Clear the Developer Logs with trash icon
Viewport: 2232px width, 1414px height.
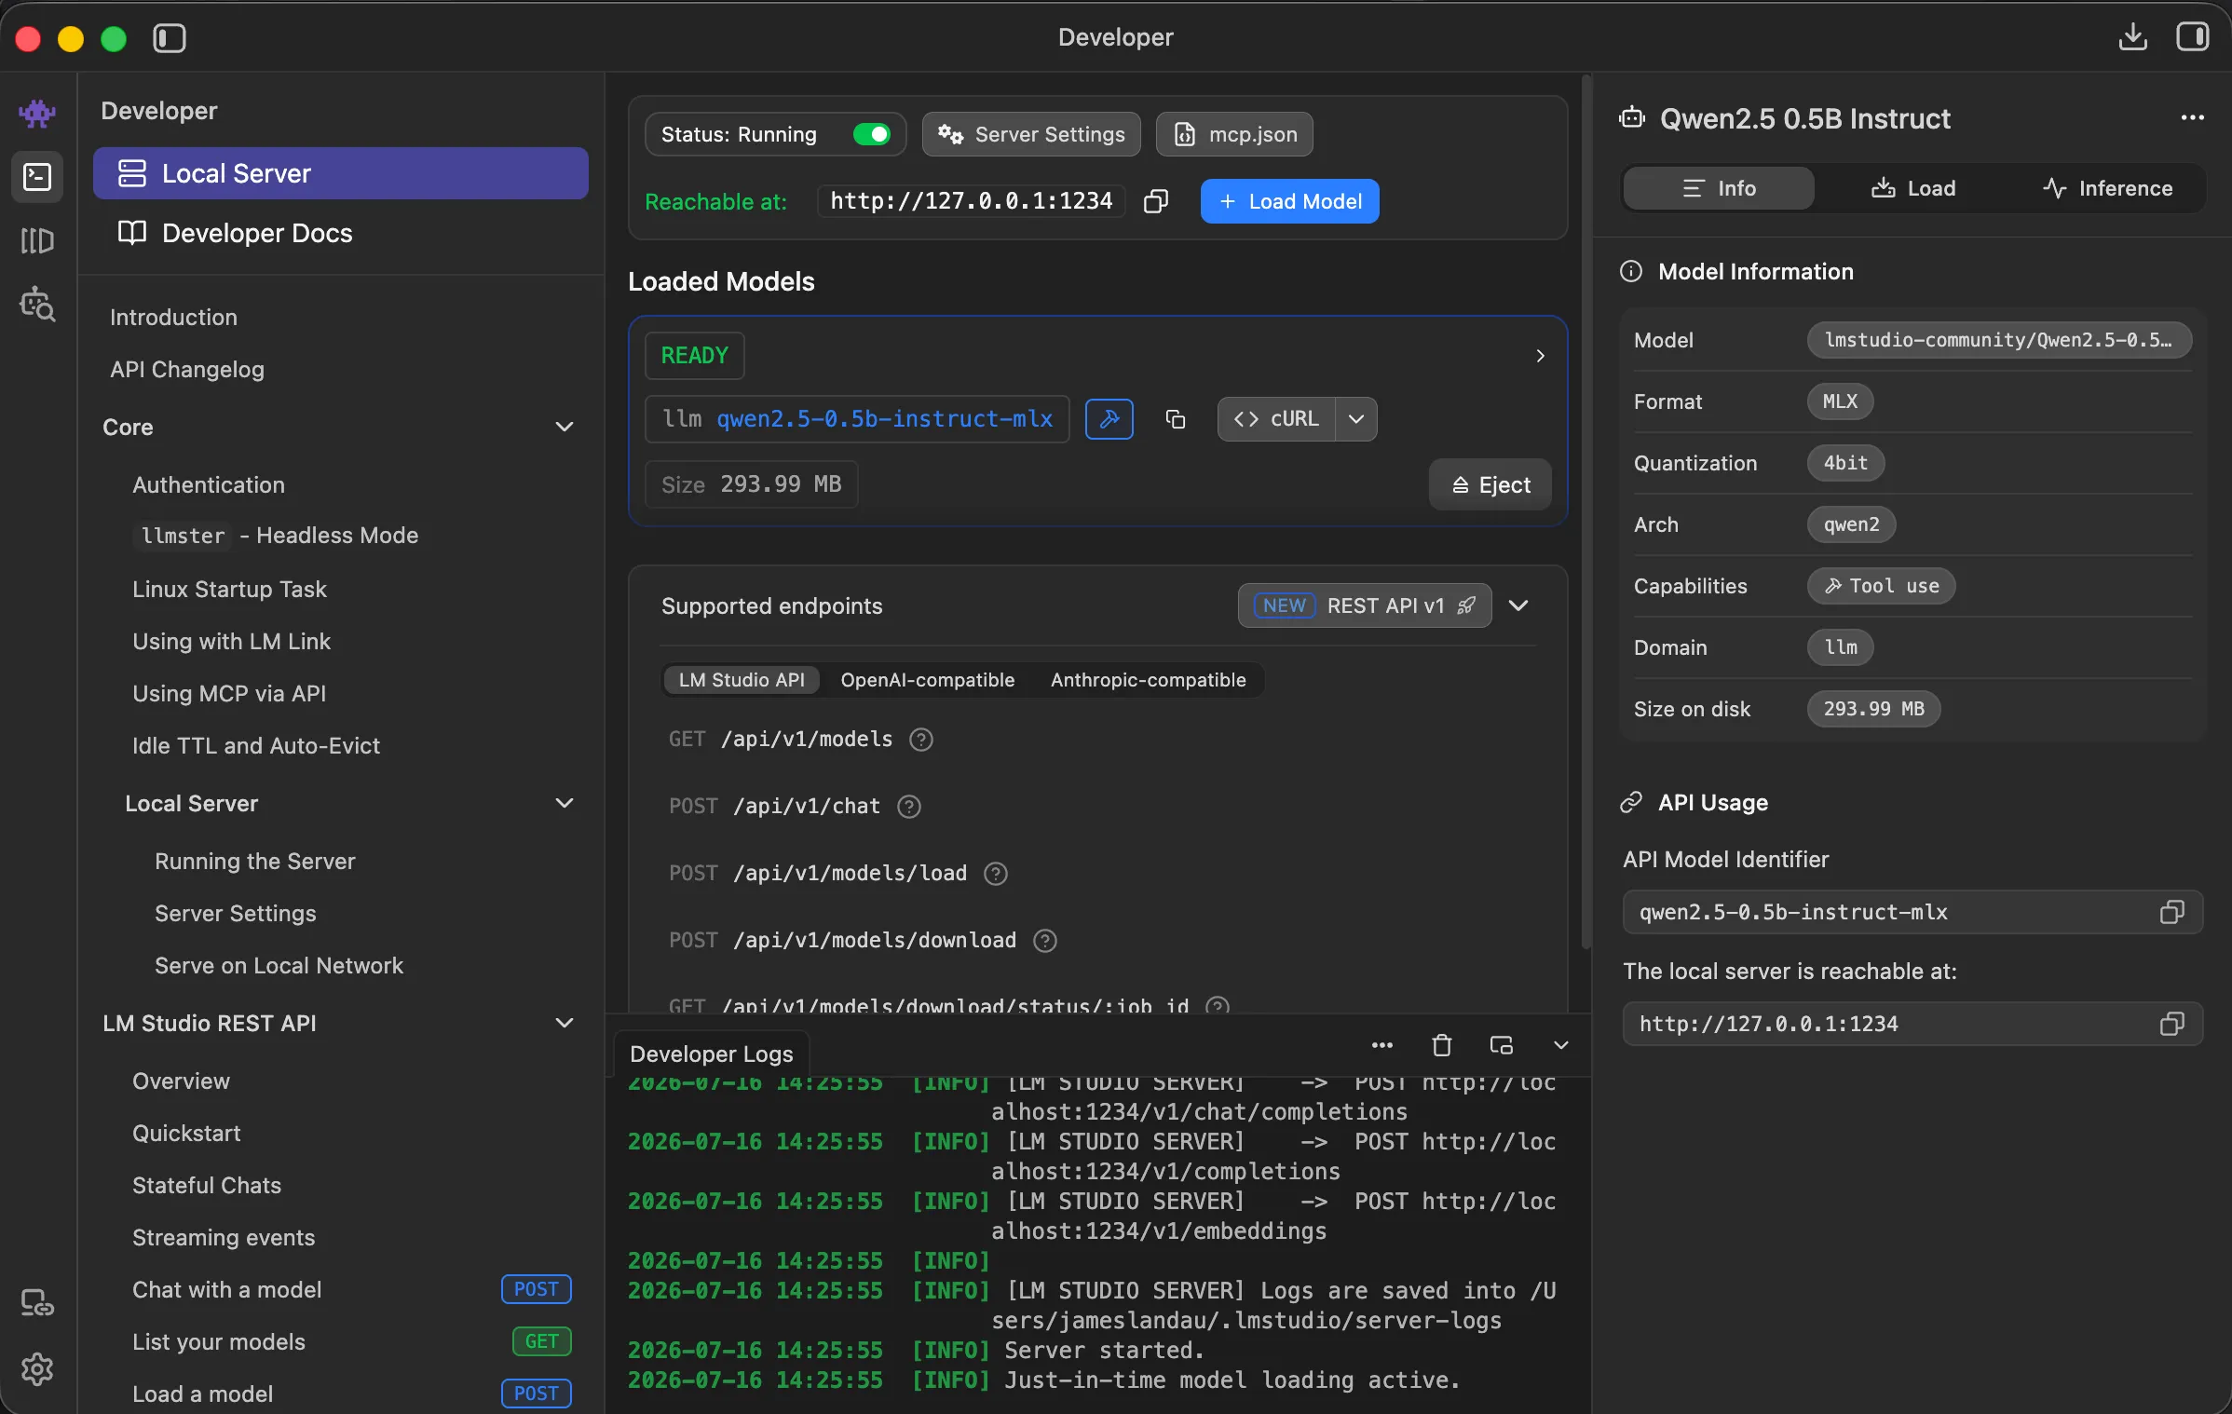[x=1442, y=1045]
